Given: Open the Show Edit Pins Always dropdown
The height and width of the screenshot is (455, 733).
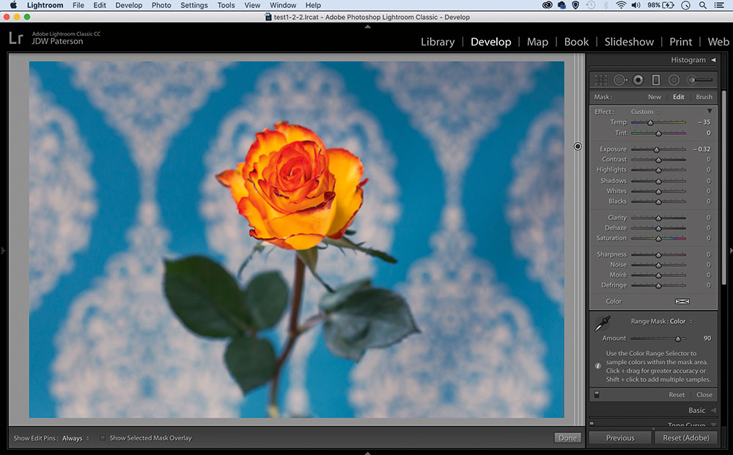Looking at the screenshot, I should click(75, 438).
